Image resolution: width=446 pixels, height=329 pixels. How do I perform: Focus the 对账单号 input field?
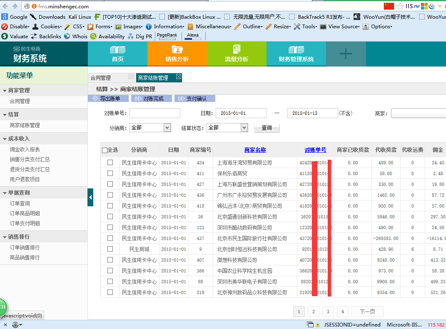[155, 113]
